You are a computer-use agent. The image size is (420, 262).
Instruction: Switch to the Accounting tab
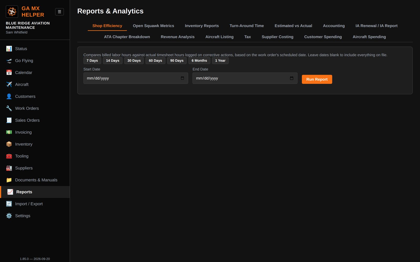click(x=334, y=26)
